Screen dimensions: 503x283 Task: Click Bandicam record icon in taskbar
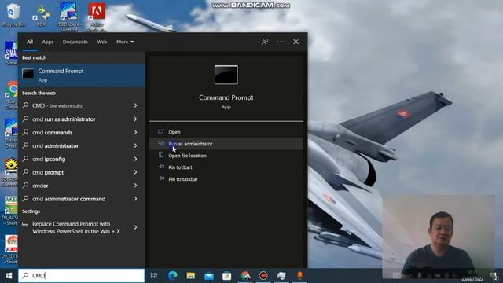click(x=263, y=276)
